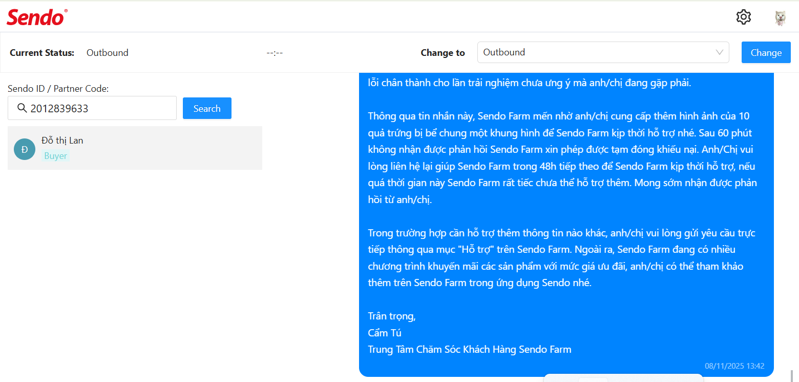Click the Change to label
The height and width of the screenshot is (382, 799).
coord(443,52)
